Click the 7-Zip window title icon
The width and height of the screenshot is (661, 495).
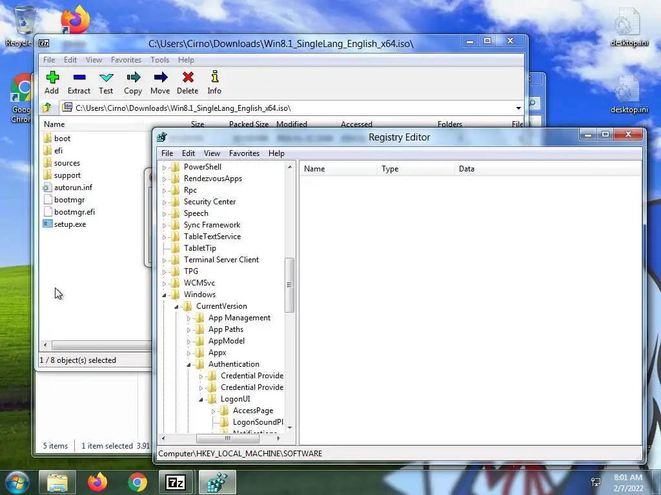coord(44,43)
